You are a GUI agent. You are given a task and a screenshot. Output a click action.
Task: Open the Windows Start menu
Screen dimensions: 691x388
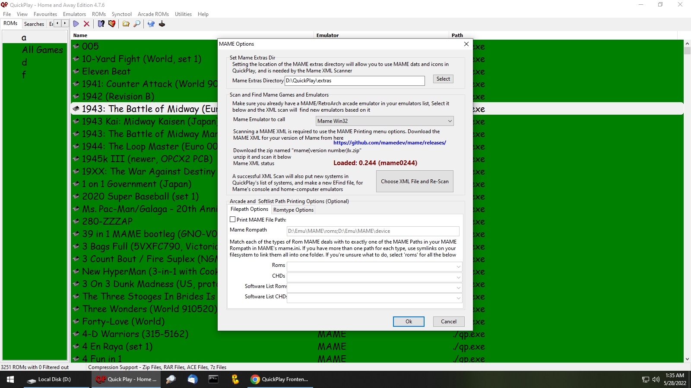[10, 379]
